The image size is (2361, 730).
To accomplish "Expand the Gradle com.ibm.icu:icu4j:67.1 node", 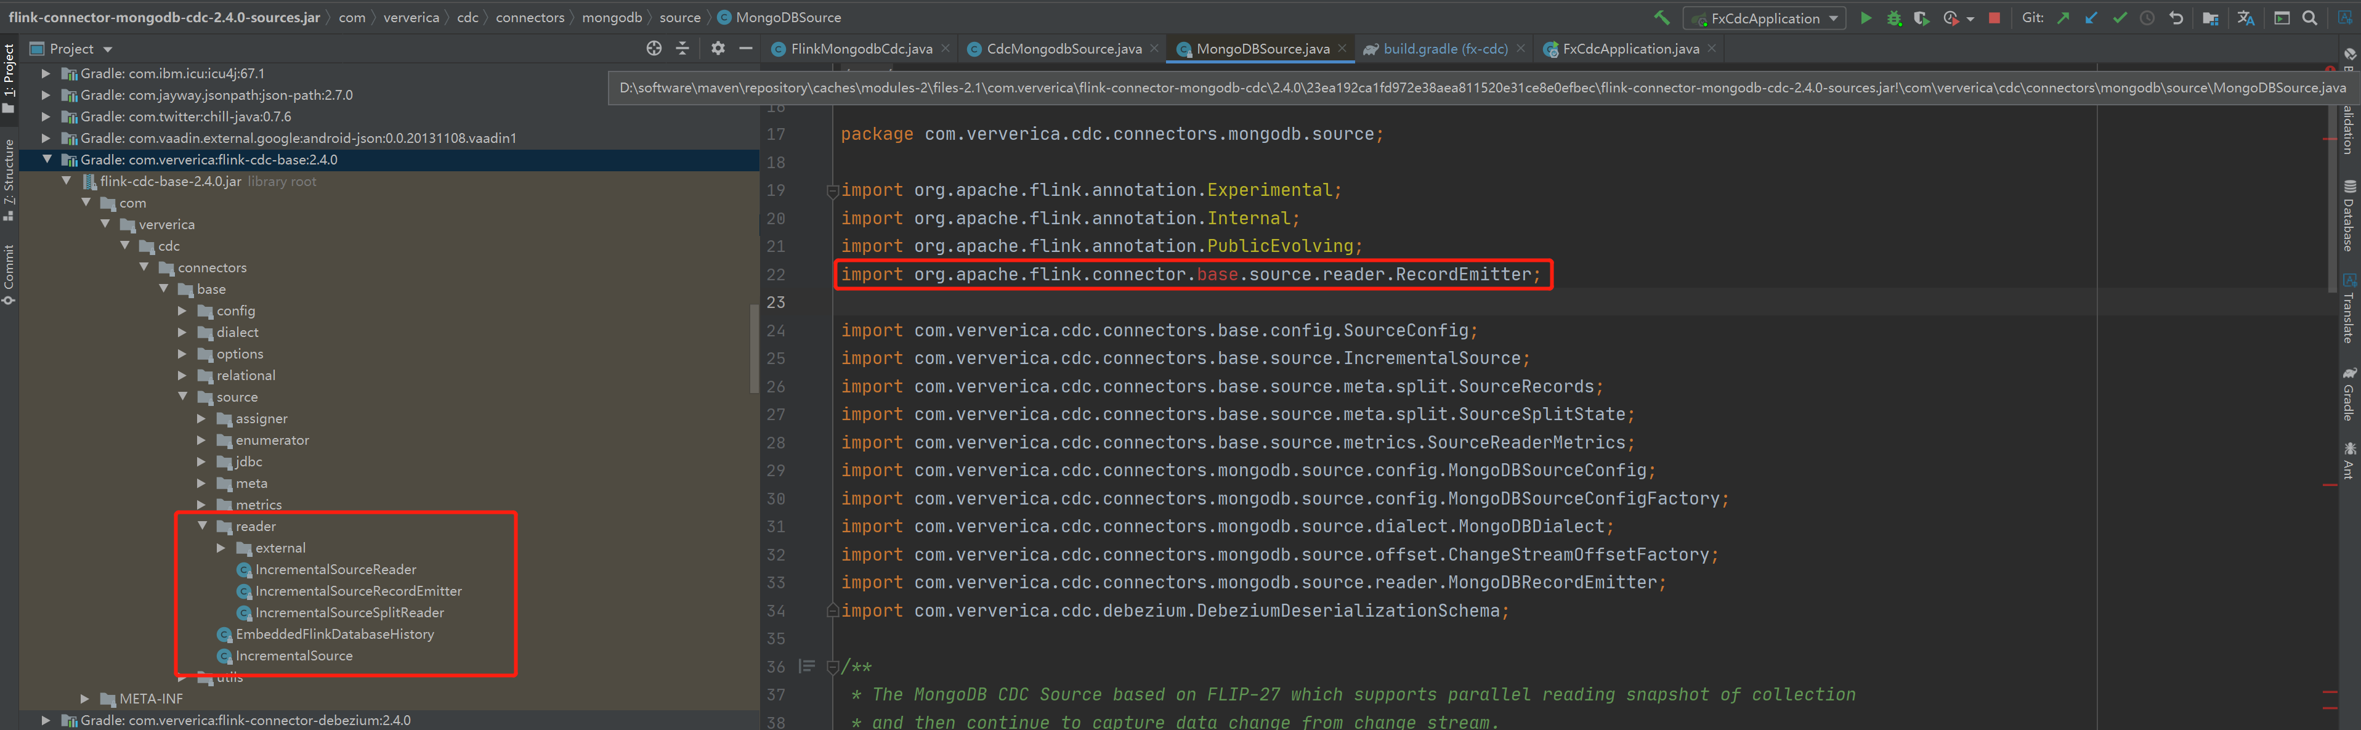I will click(x=46, y=73).
